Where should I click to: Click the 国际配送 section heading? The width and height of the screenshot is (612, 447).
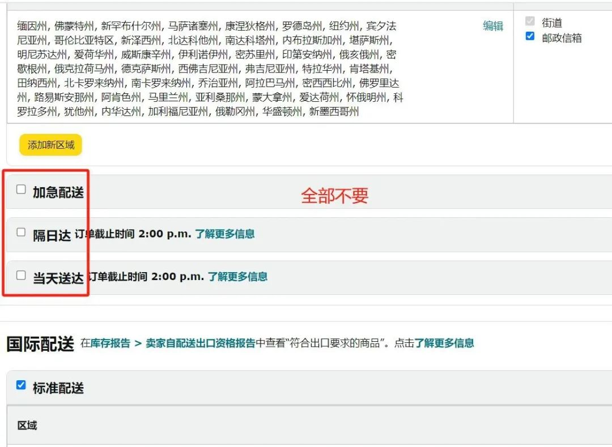(40, 343)
